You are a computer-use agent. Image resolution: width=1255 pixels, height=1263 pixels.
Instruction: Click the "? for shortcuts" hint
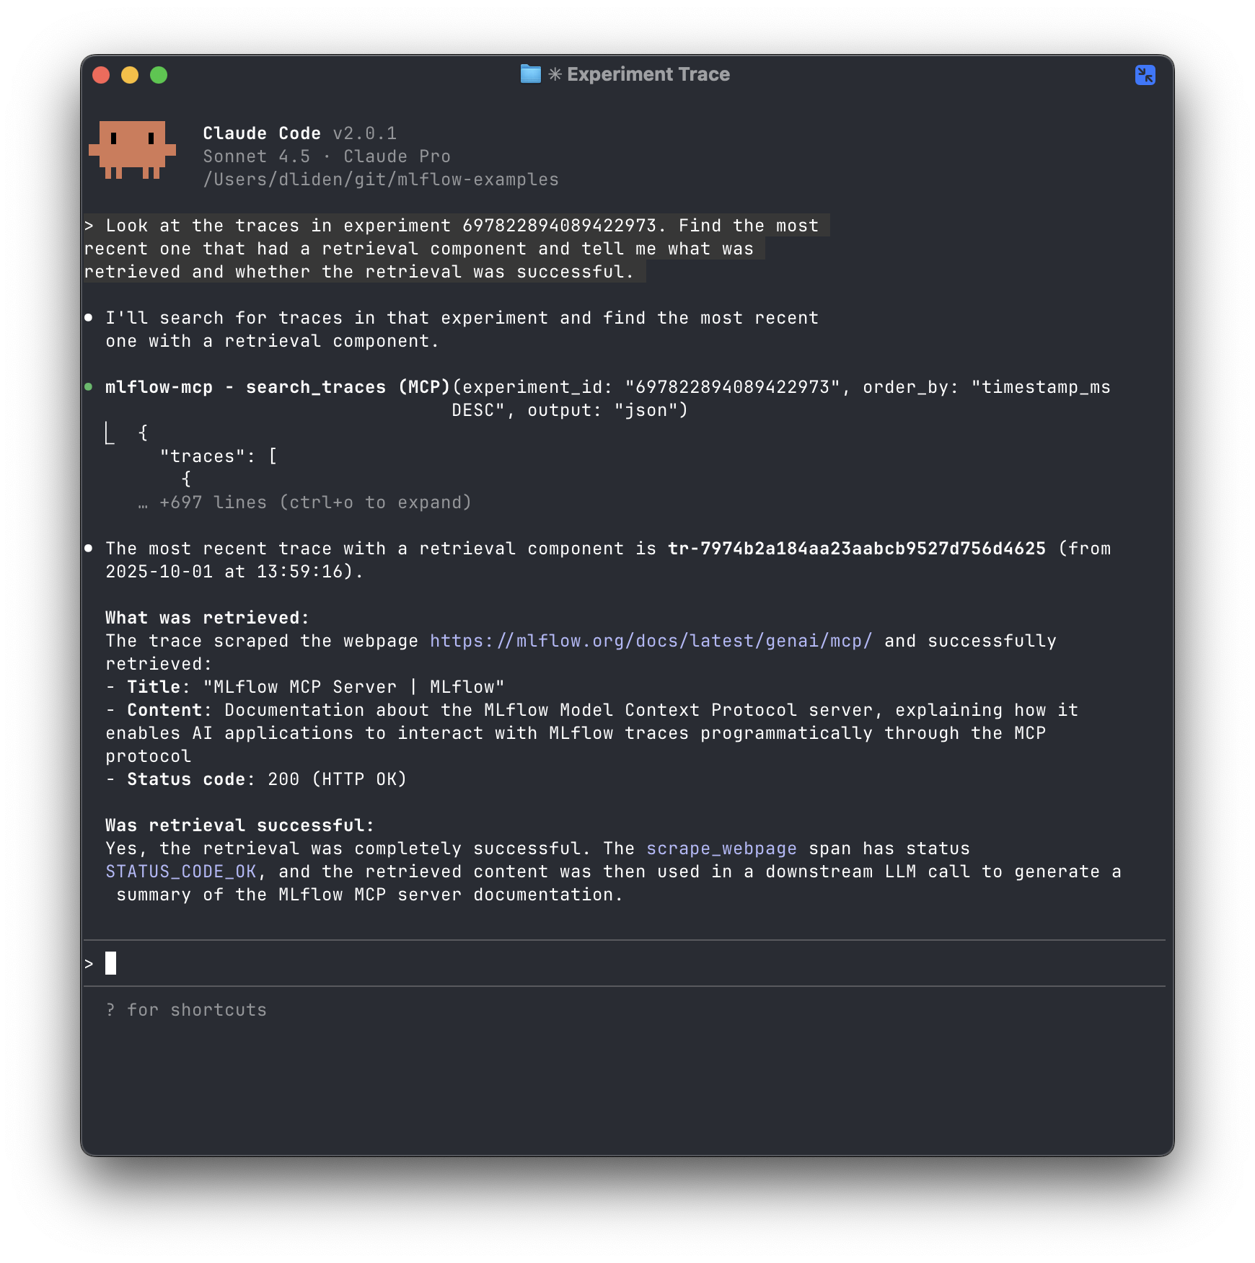(x=186, y=1010)
